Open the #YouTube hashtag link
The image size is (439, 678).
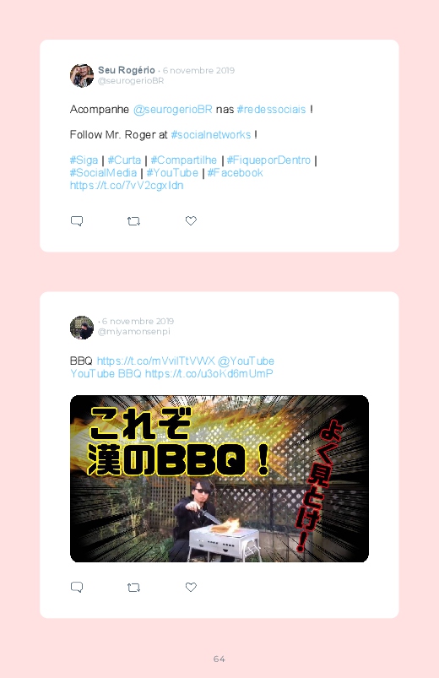point(172,173)
